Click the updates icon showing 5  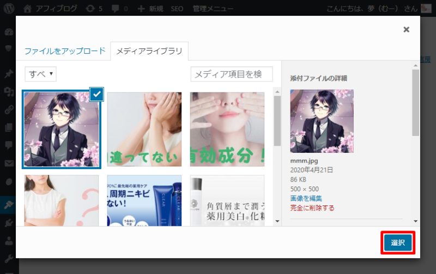coord(91,9)
